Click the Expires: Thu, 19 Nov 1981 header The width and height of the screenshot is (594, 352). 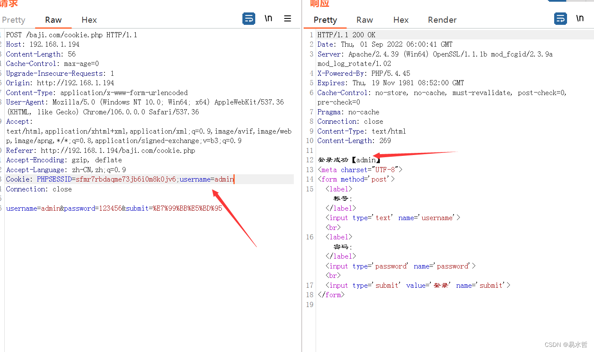tap(391, 83)
